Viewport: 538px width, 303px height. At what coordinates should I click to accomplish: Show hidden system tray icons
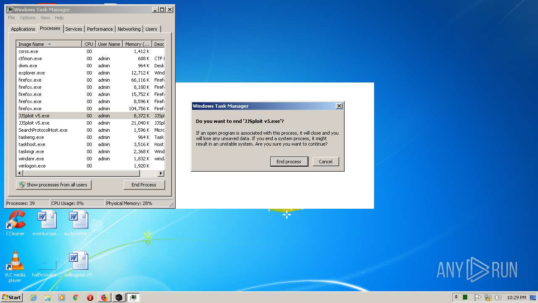(456, 297)
